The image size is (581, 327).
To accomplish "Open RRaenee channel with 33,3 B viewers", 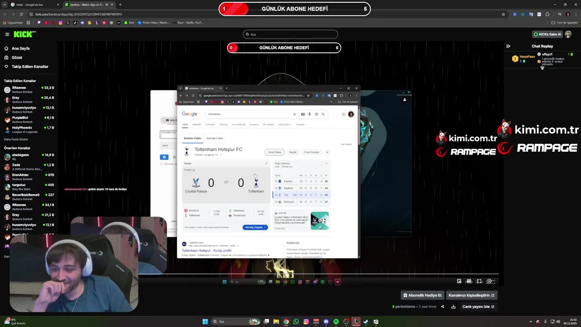I will pos(29,89).
